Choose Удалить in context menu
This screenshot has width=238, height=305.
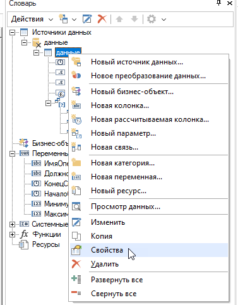pos(149,264)
